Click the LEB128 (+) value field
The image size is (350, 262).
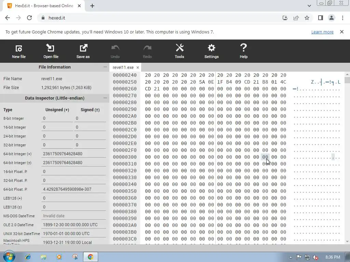click(x=73, y=198)
